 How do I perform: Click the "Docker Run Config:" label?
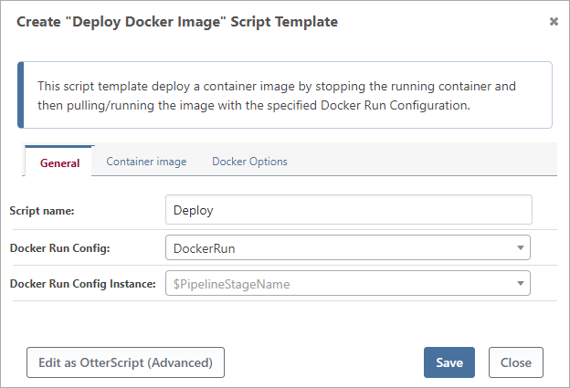pos(59,246)
